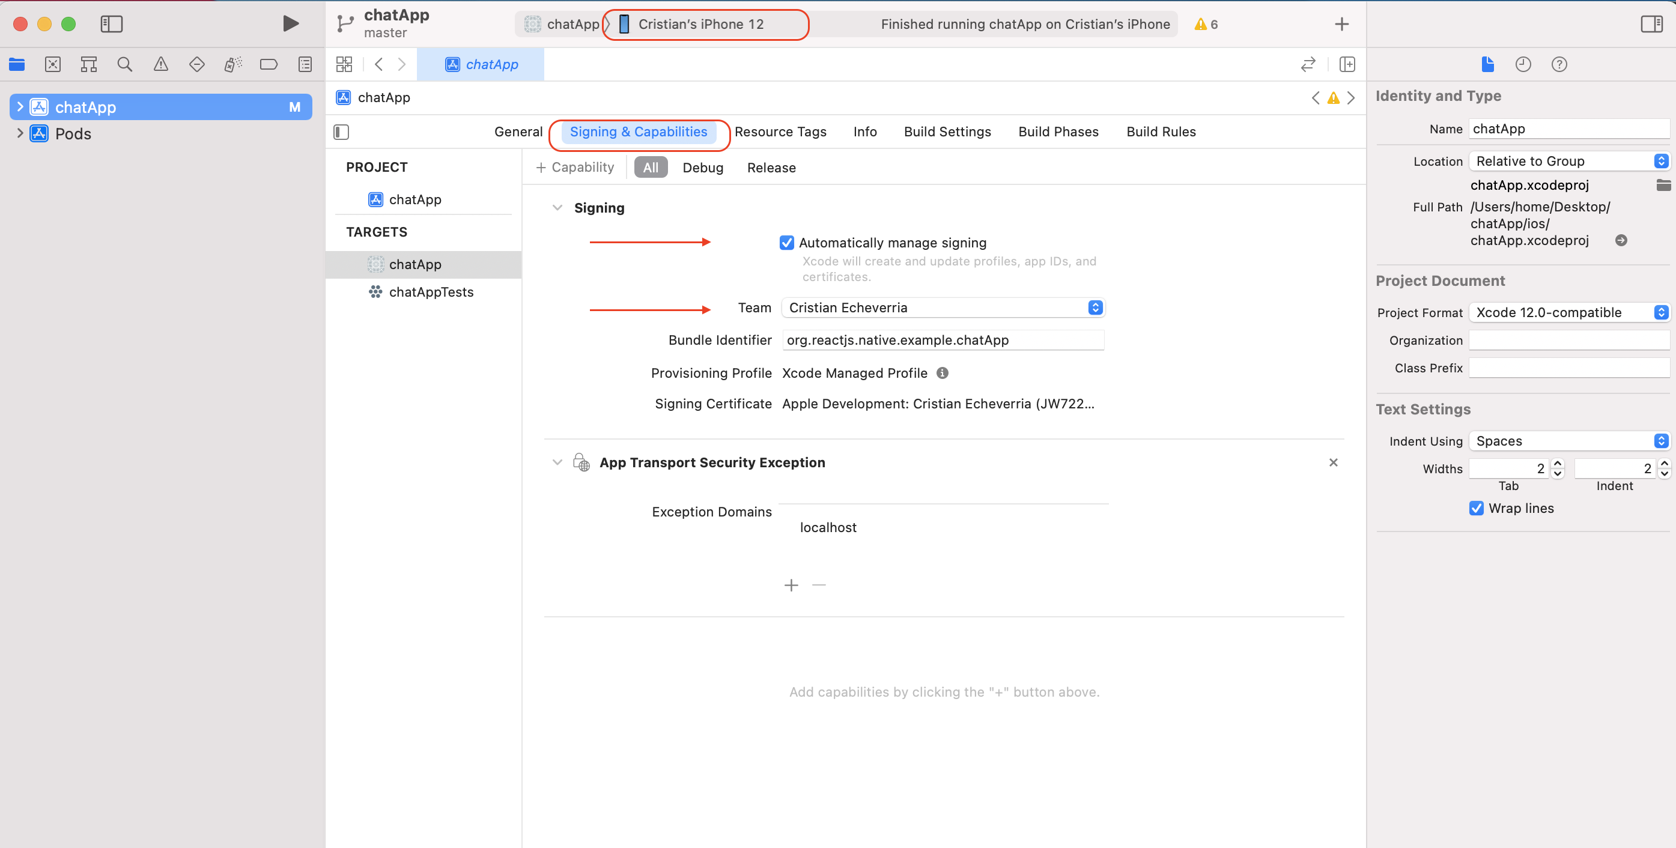Choose the chatApp scheme in toolbar
The image size is (1676, 848).
coord(562,24)
